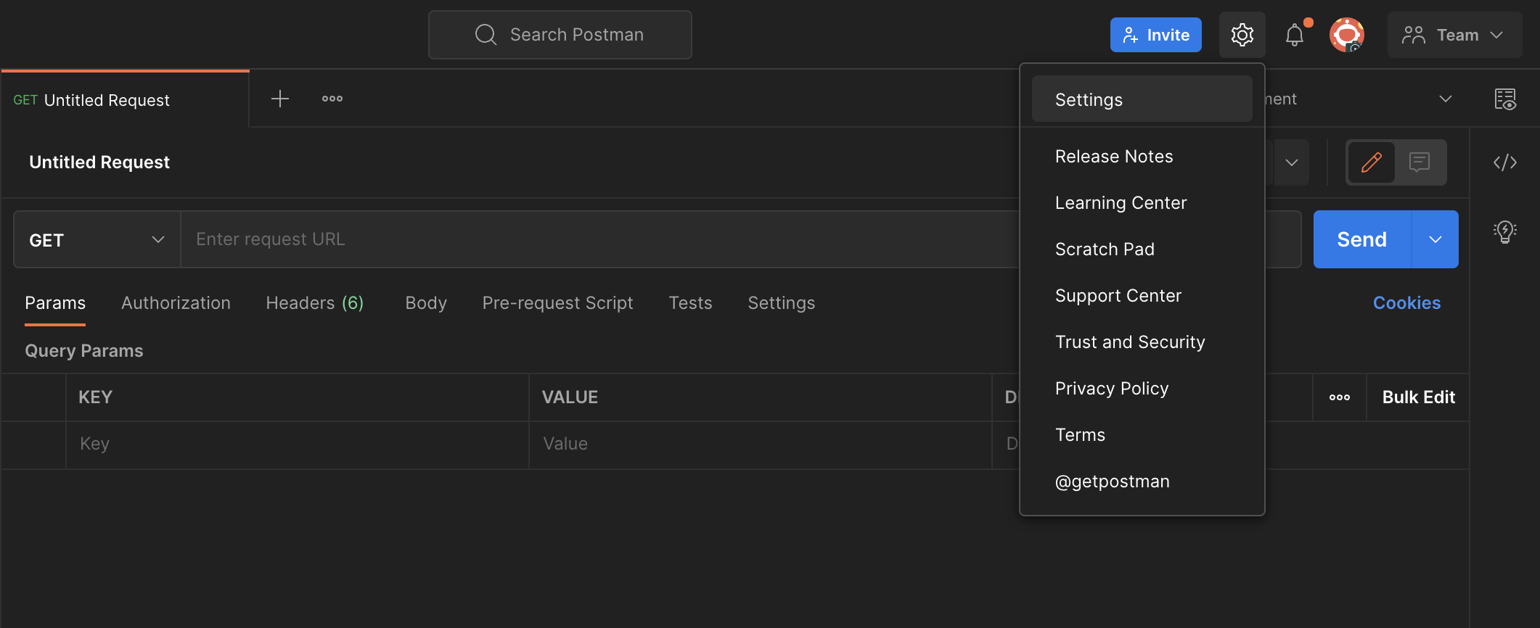Expand the Send button arrow options
The width and height of the screenshot is (1540, 628).
(x=1435, y=240)
